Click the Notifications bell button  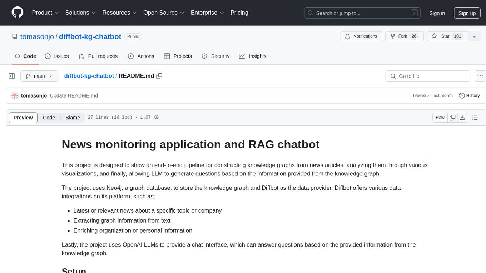[x=361, y=36]
